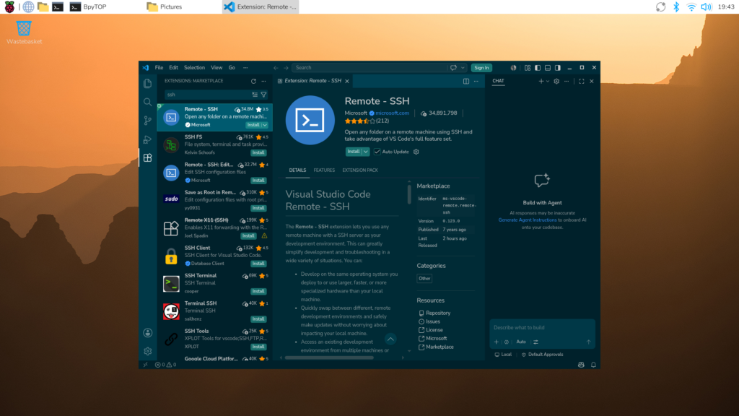Viewport: 739px width, 416px height.
Task: Open the Auto model picker
Action: (x=521, y=342)
